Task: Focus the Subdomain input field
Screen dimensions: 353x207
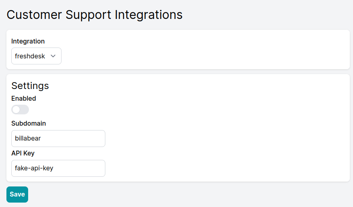Action: (x=58, y=139)
